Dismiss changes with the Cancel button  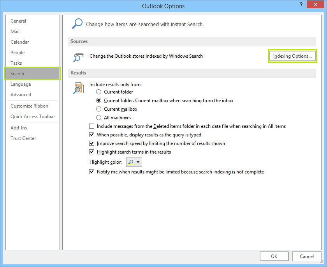point(307,256)
